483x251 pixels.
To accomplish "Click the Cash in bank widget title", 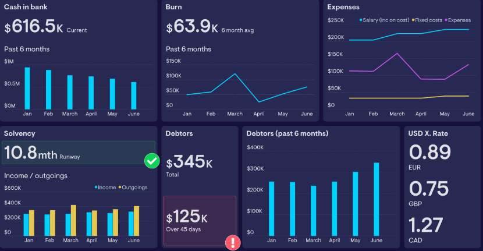I will 26,7.
